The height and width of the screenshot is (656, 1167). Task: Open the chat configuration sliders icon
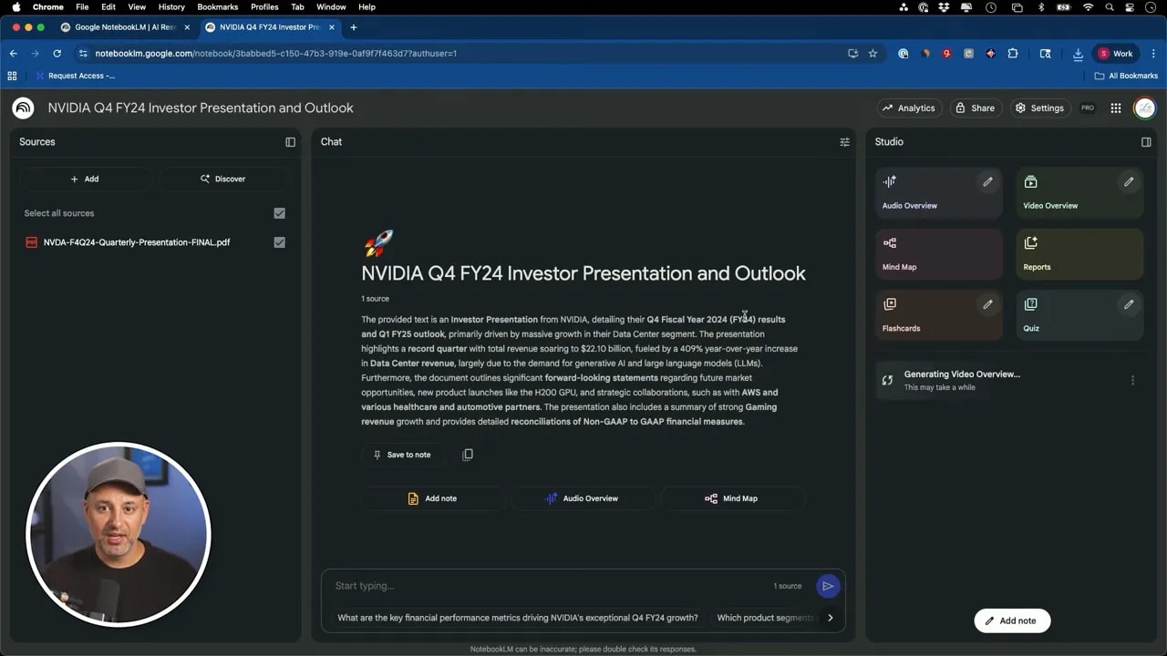(844, 142)
